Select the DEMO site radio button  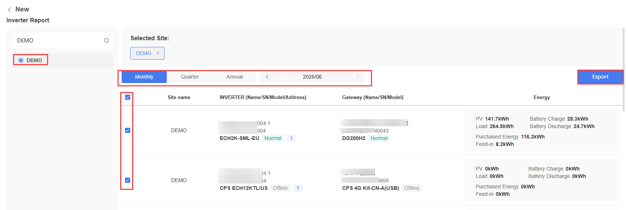21,60
